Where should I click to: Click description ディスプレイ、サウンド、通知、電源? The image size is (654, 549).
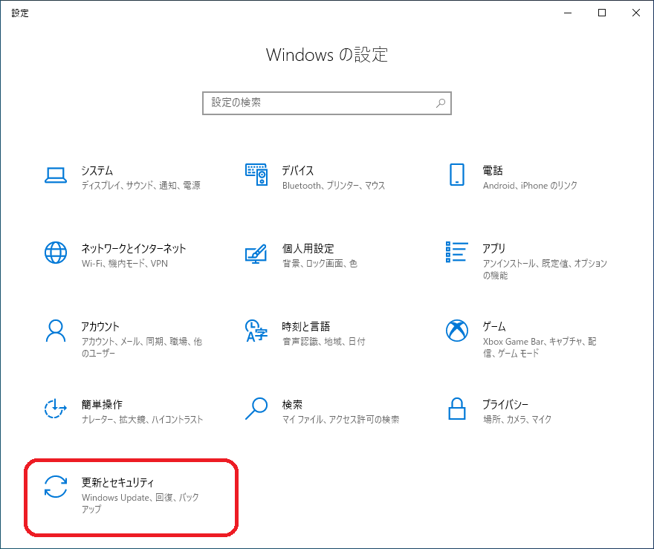141,186
